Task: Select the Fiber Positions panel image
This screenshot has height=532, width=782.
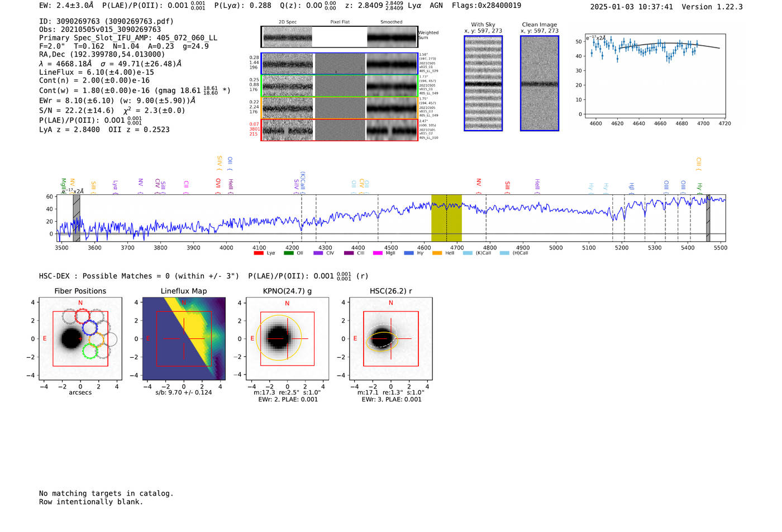Action: 80,339
